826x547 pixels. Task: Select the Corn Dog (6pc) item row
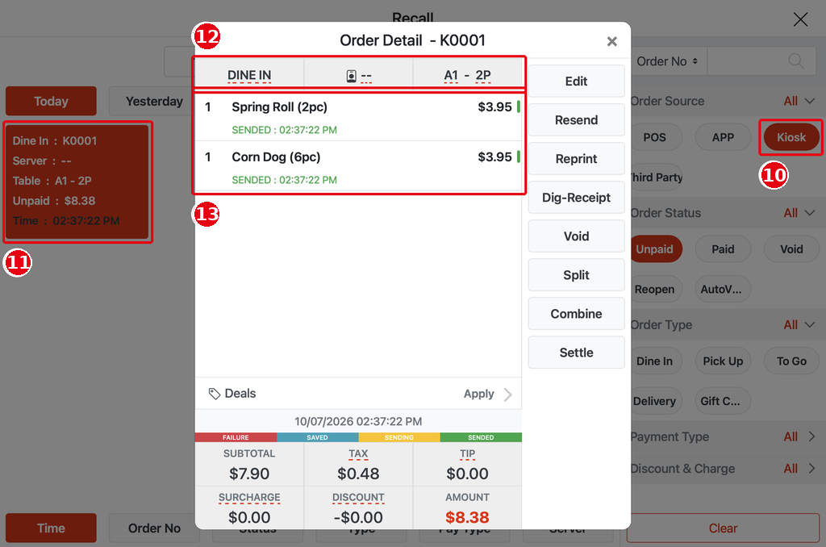click(358, 166)
